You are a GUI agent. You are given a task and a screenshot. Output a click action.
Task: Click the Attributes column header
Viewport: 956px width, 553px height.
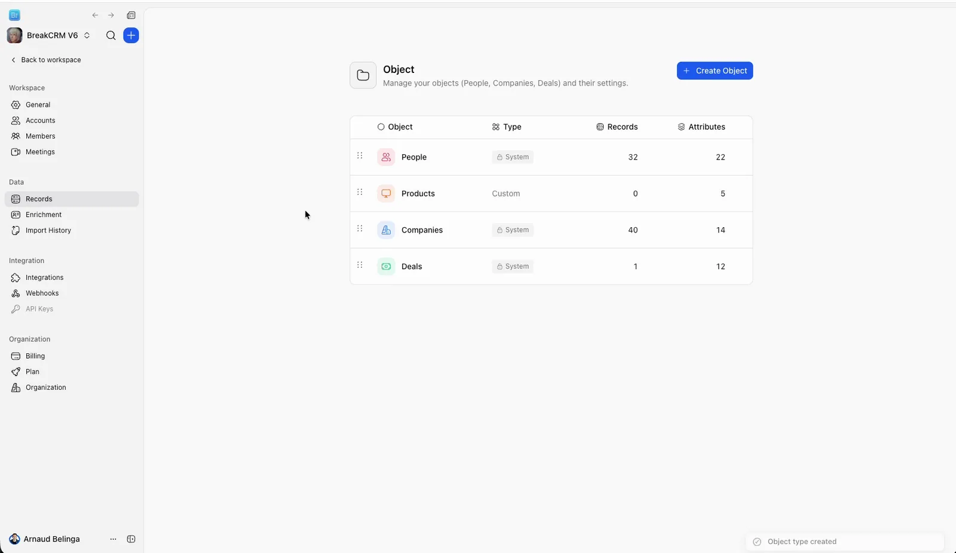701,127
